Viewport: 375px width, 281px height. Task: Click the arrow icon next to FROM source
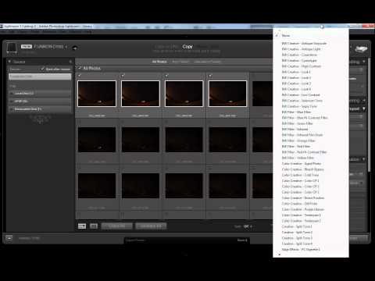tap(75, 48)
